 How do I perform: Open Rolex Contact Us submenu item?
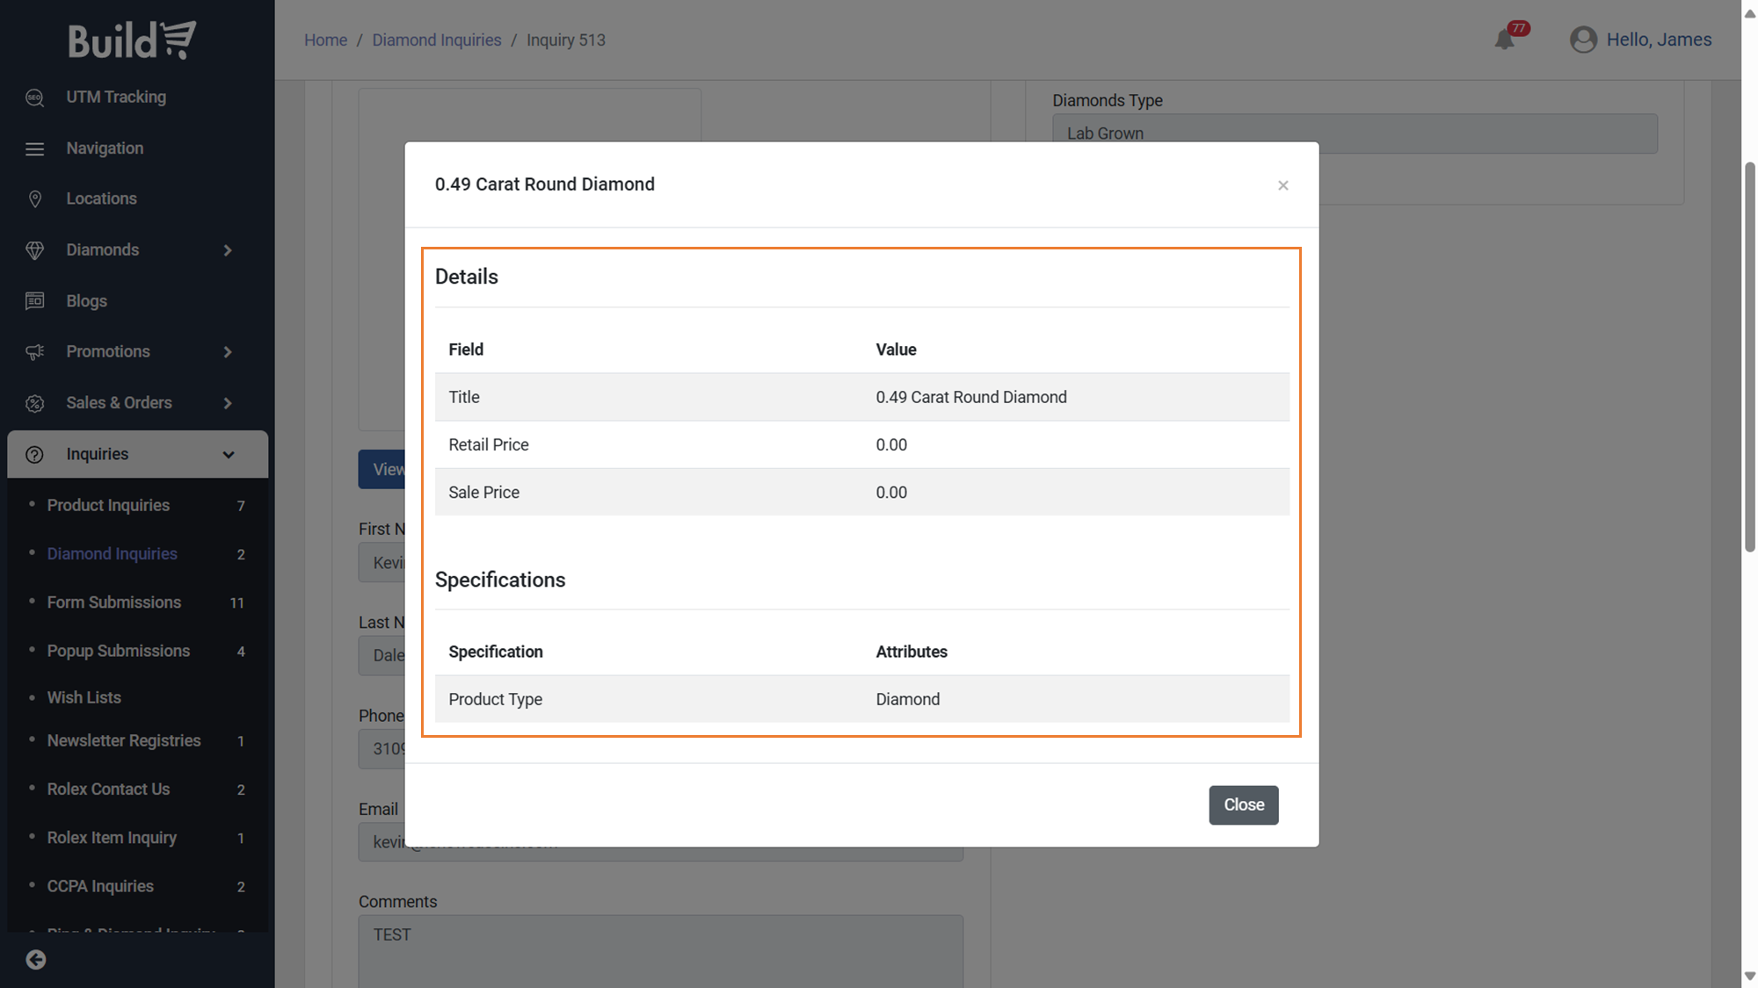tap(108, 789)
